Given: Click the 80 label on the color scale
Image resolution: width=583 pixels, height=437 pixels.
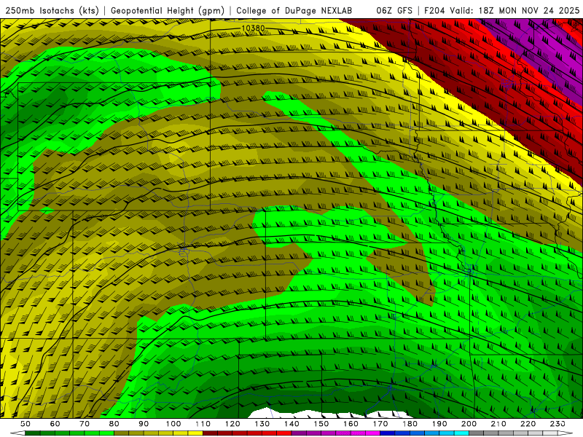Looking at the screenshot, I should click(114, 424).
